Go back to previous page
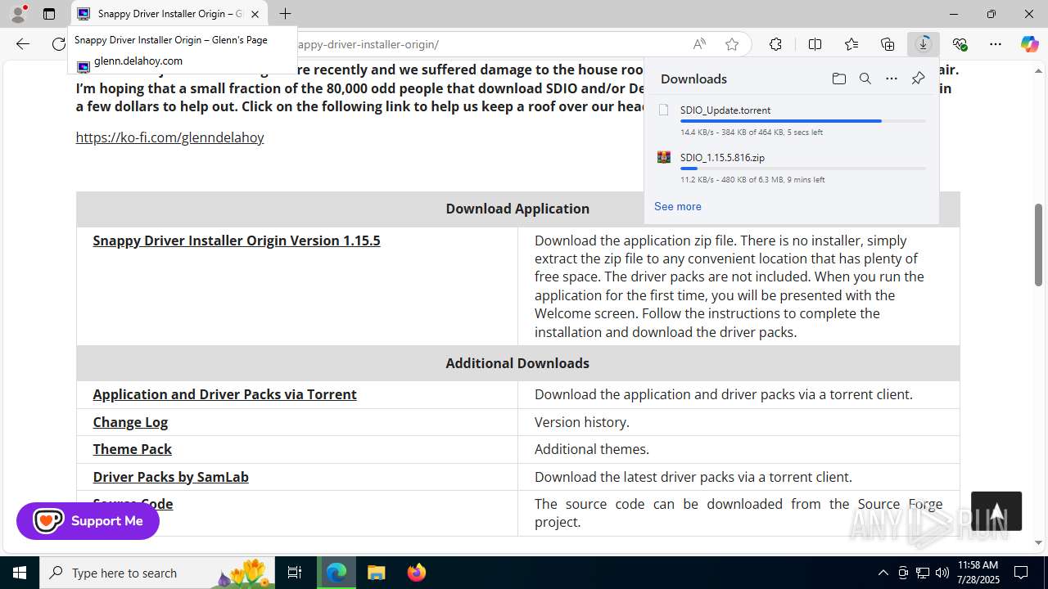This screenshot has width=1048, height=589. pyautogui.click(x=23, y=44)
